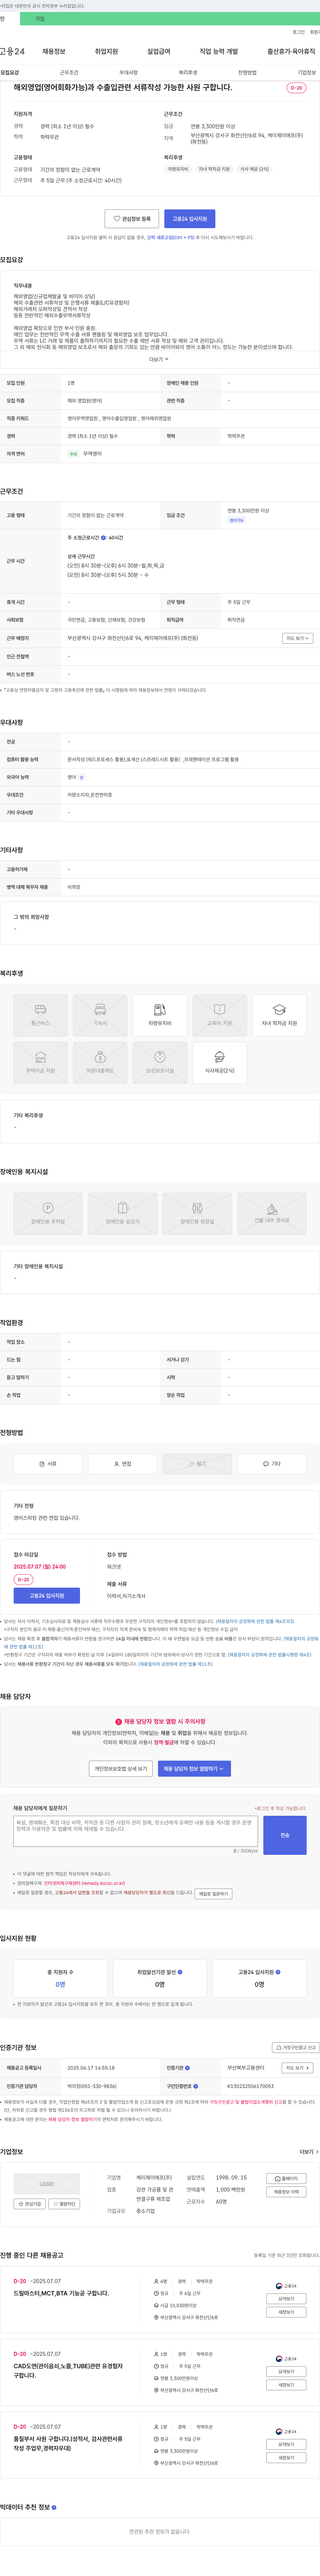Click info icon next to 구인인증번호 label
The image size is (320, 2576).
(195, 2086)
